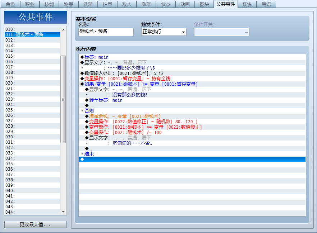Select common event 036
This screenshot has width=317, height=233.
click(32, 169)
